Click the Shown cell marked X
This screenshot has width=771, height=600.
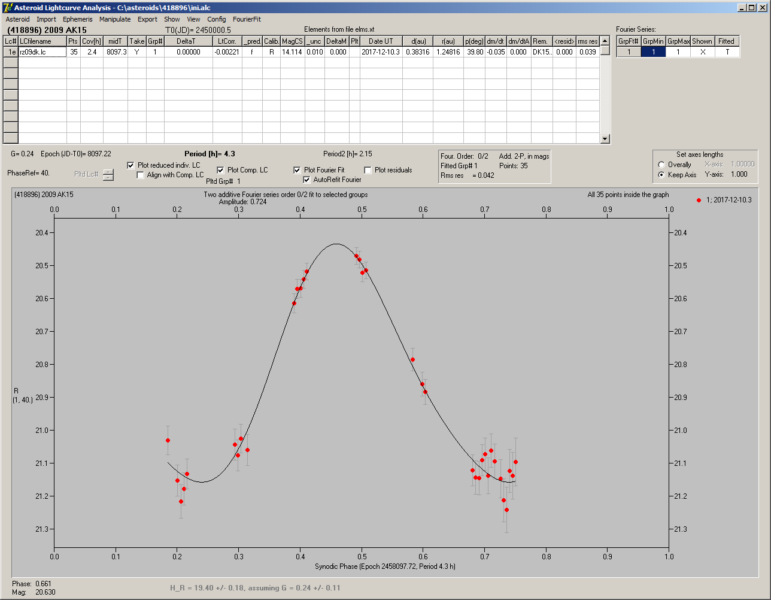[x=702, y=52]
